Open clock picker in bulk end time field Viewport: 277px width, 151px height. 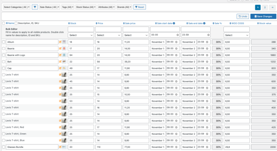click(x=208, y=35)
